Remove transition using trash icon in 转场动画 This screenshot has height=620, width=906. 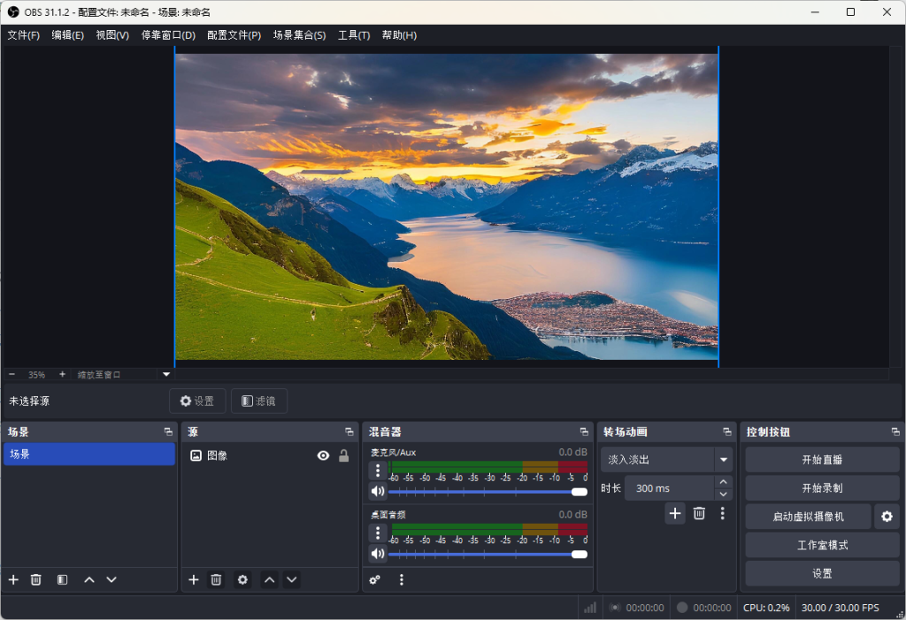click(x=699, y=513)
